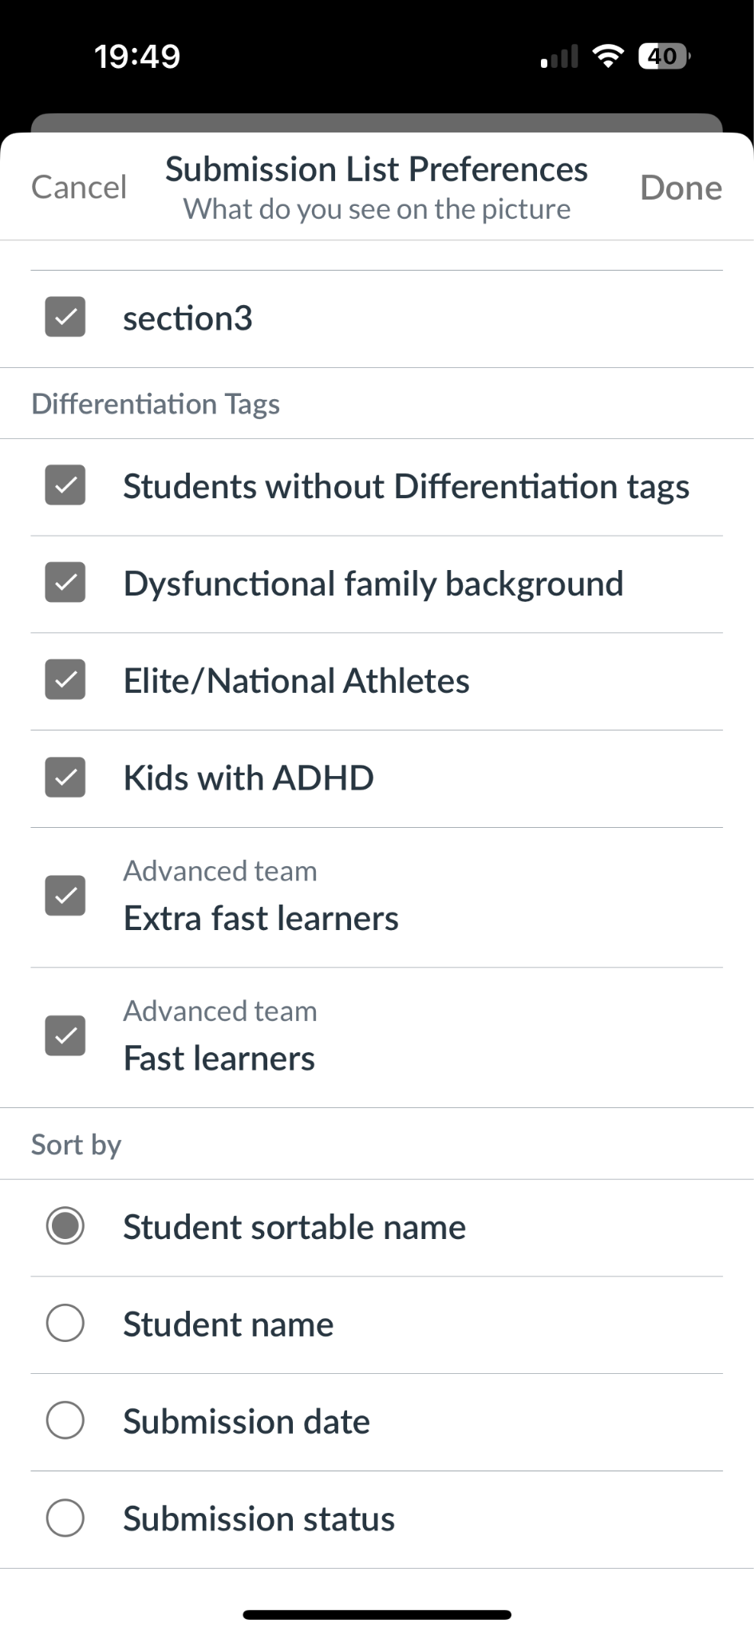
Task: Toggle the Fast learners checkbox
Action: coord(65,1036)
